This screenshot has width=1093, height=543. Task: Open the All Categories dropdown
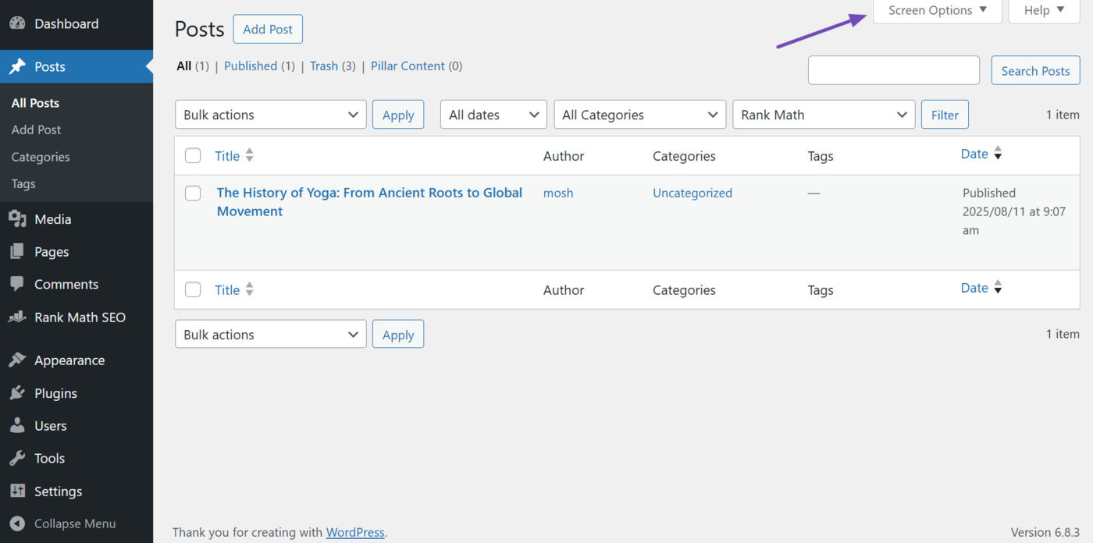point(639,114)
